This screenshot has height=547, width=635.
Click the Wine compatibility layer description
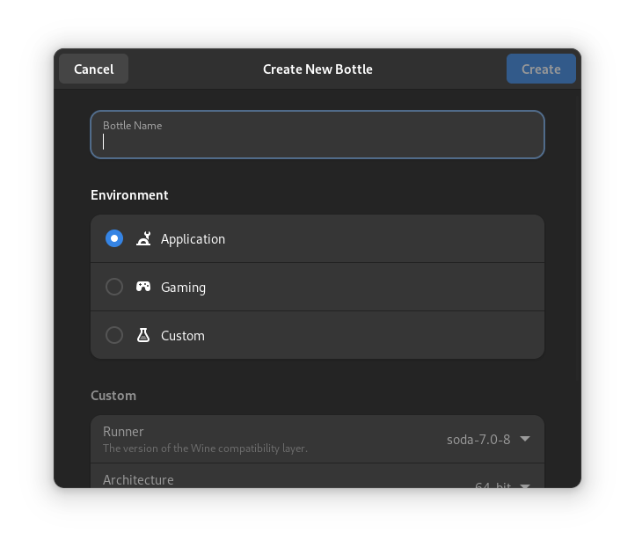[205, 449]
